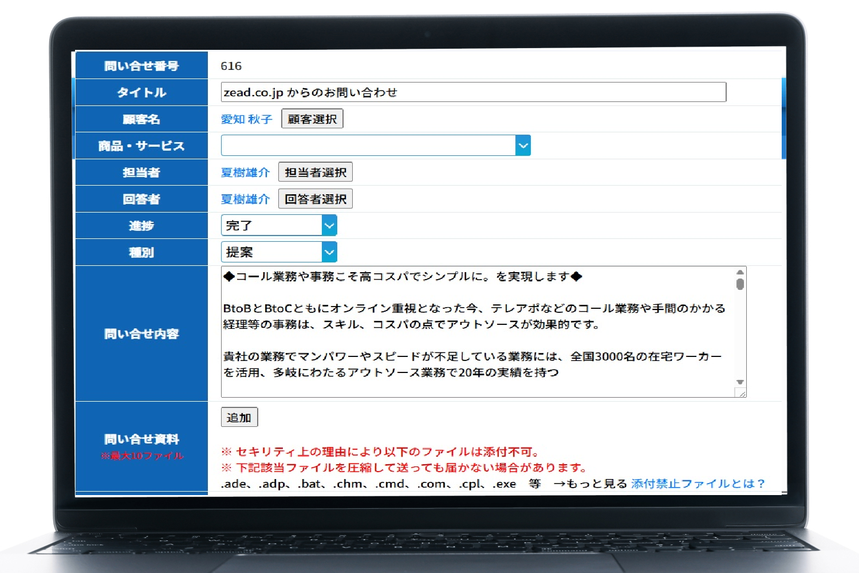Click the red ※最大10ファイル note
The image size is (859, 573).
[142, 456]
